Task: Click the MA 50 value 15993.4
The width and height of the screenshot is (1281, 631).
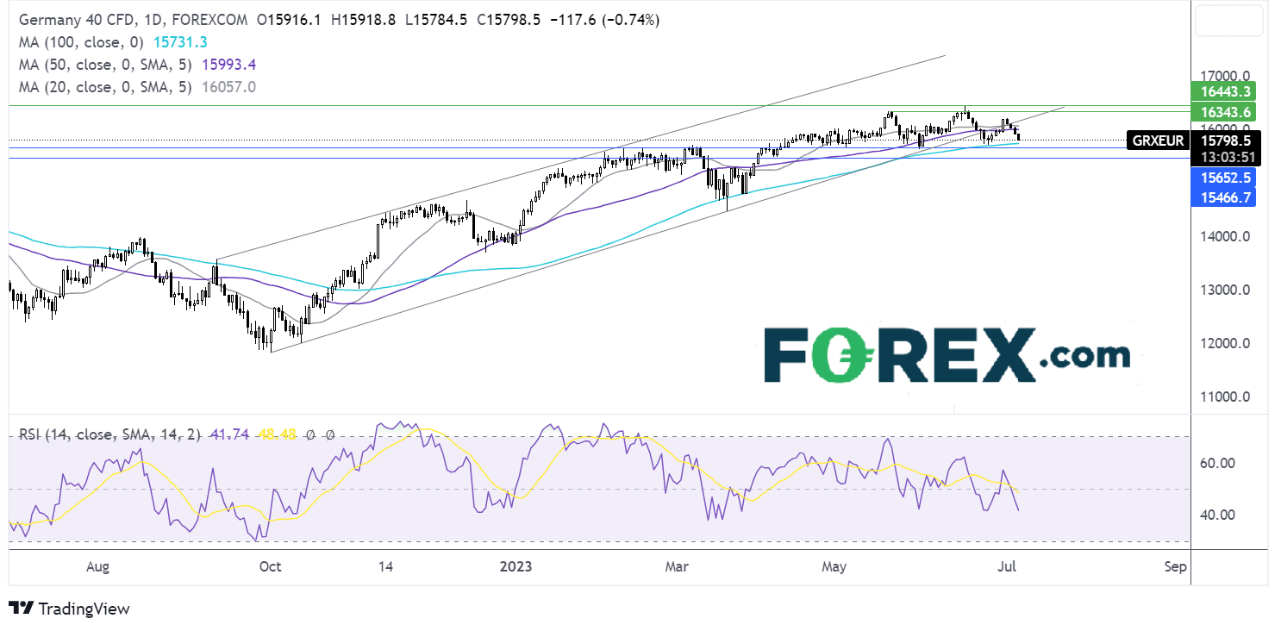Action: click(228, 65)
